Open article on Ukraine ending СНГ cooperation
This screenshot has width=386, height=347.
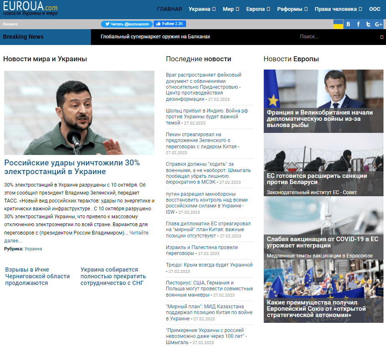[113, 276]
